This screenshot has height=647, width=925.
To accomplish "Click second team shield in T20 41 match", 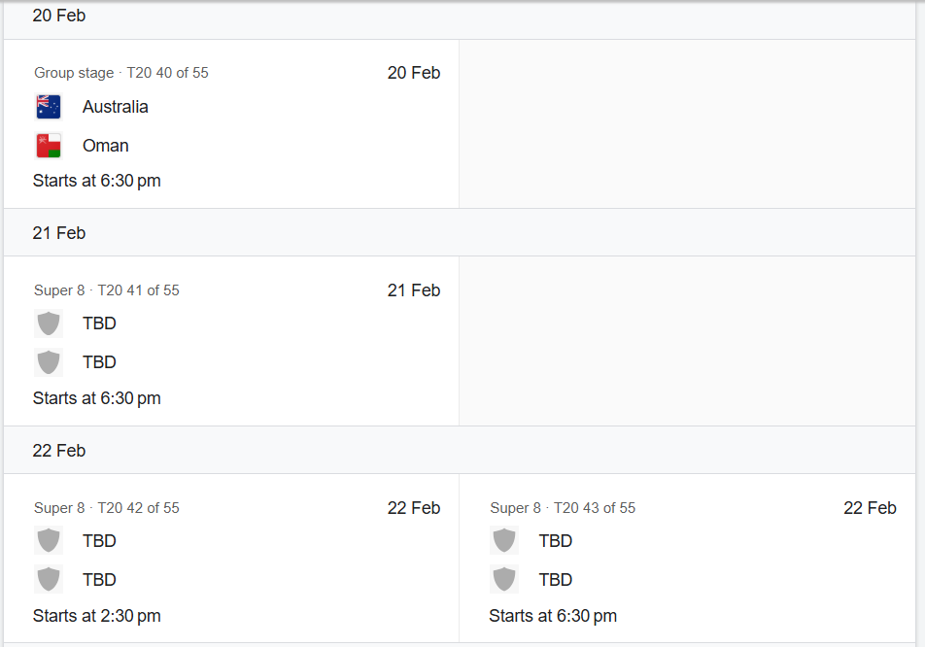I will pos(49,362).
